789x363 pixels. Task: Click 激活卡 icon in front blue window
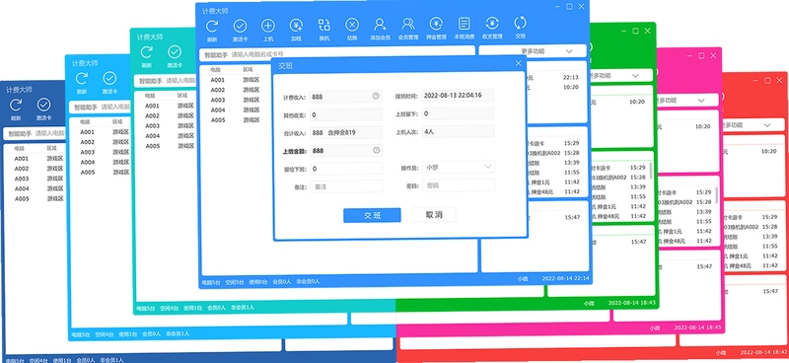point(240,26)
